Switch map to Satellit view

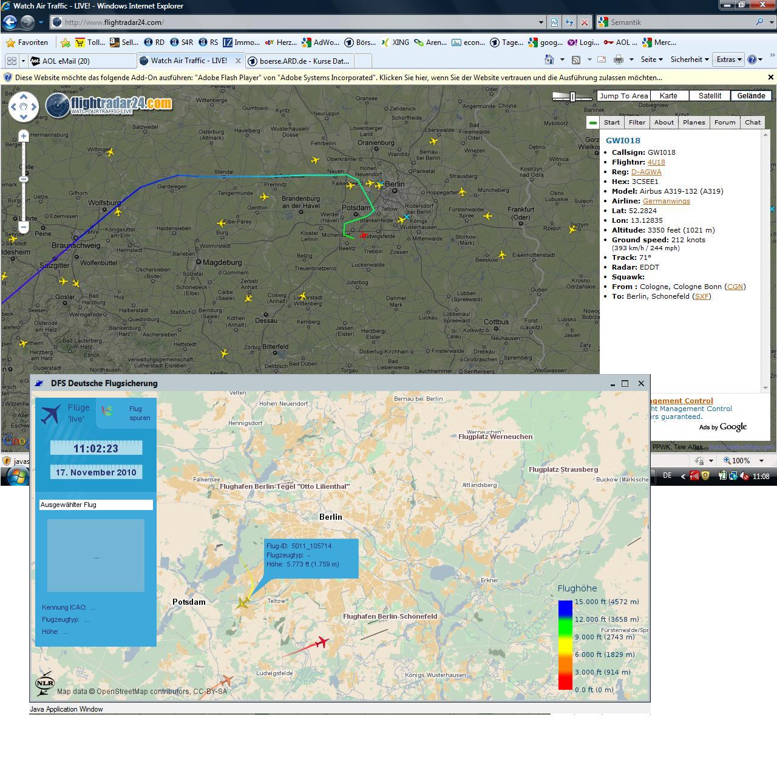pyautogui.click(x=710, y=96)
